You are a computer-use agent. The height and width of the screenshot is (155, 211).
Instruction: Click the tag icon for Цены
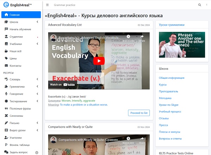6,58
